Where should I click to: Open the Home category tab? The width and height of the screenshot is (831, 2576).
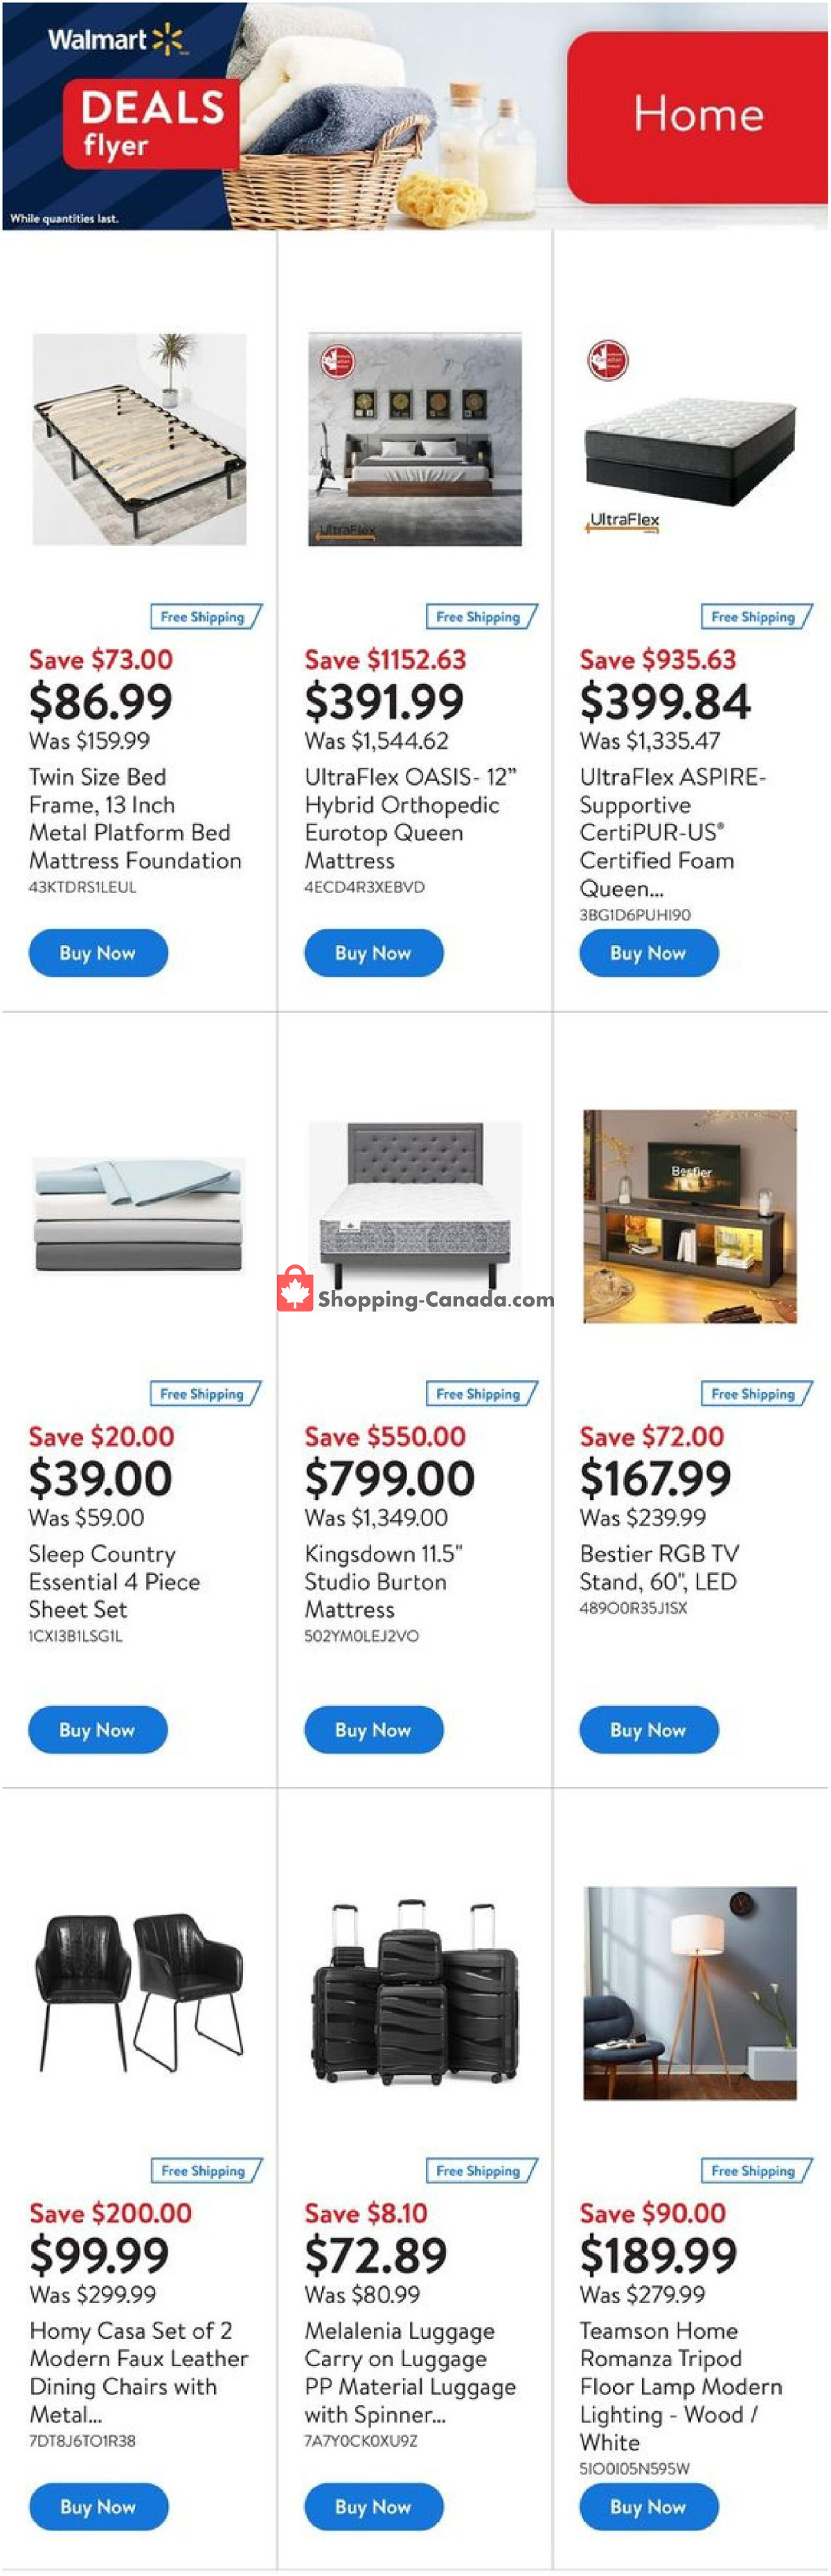coord(699,115)
